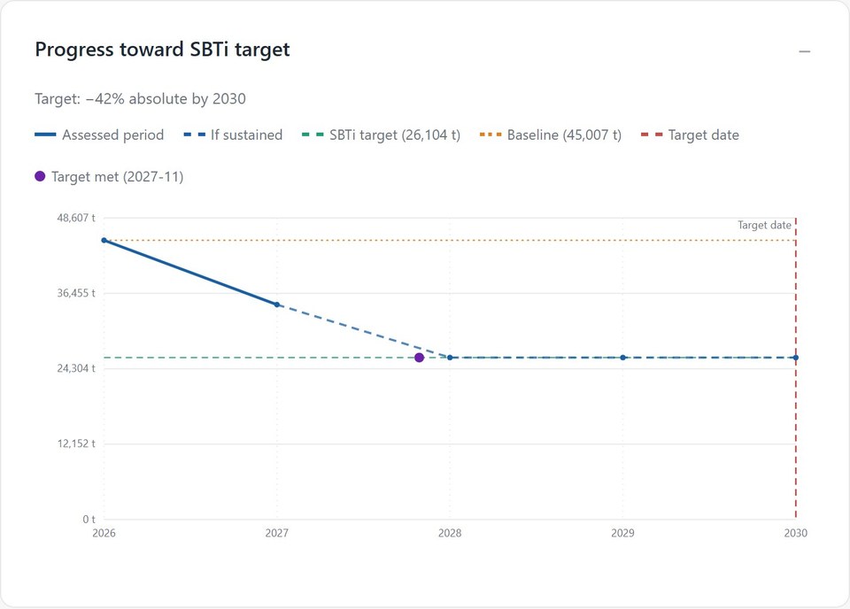850x609 pixels.
Task: Click the 2026 x-axis label
Action: coord(104,533)
